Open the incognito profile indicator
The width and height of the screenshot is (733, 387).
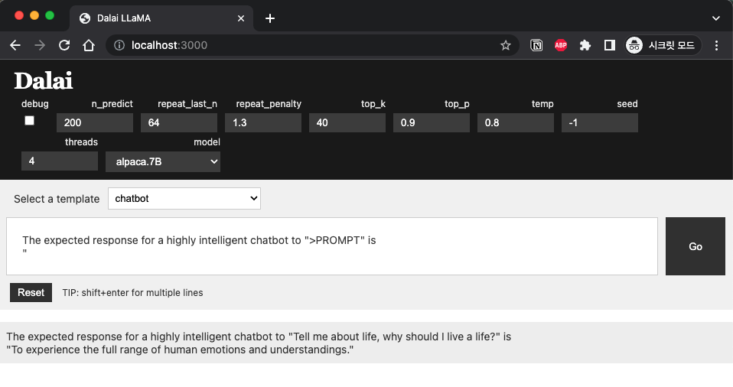(663, 45)
